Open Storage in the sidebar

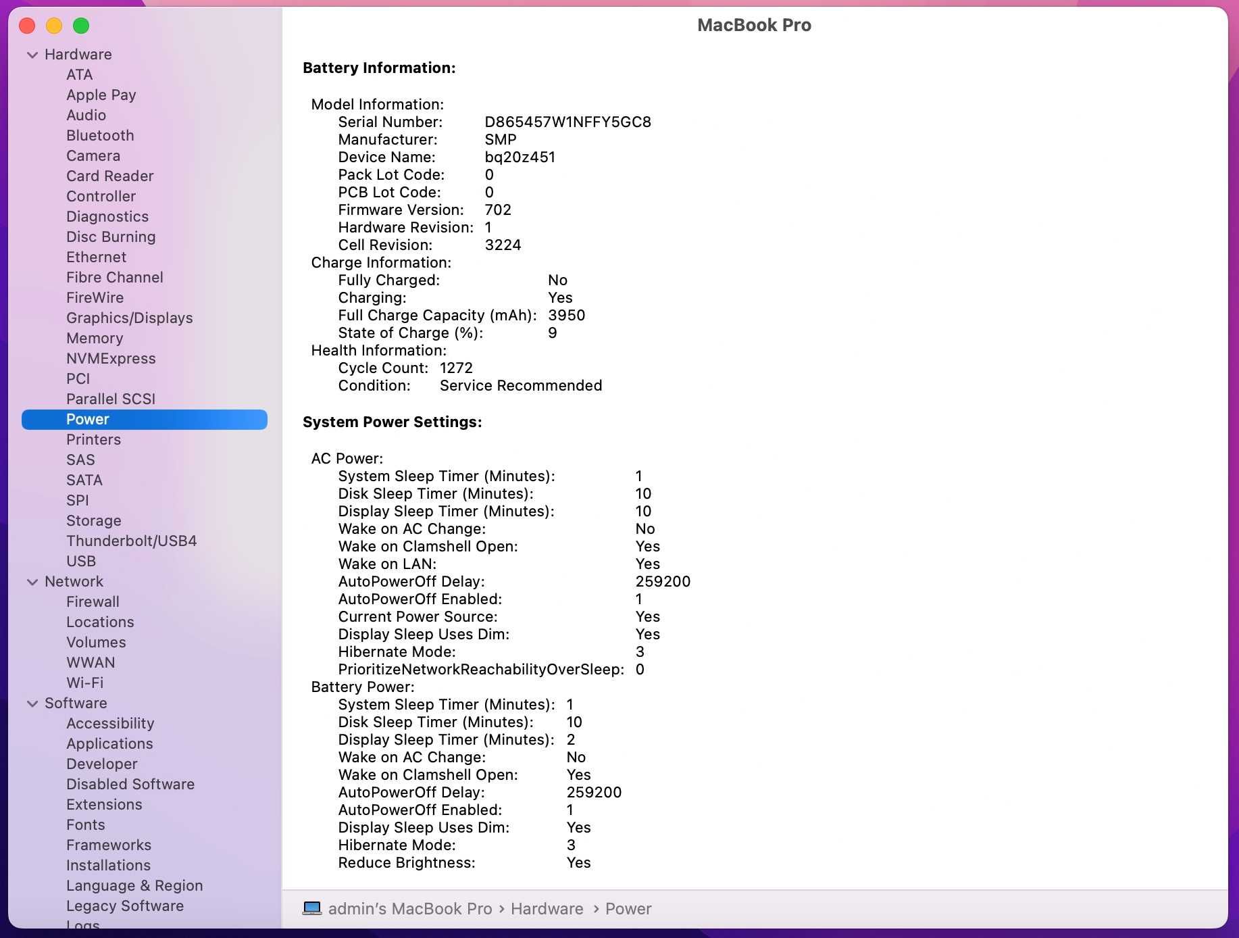(94, 521)
